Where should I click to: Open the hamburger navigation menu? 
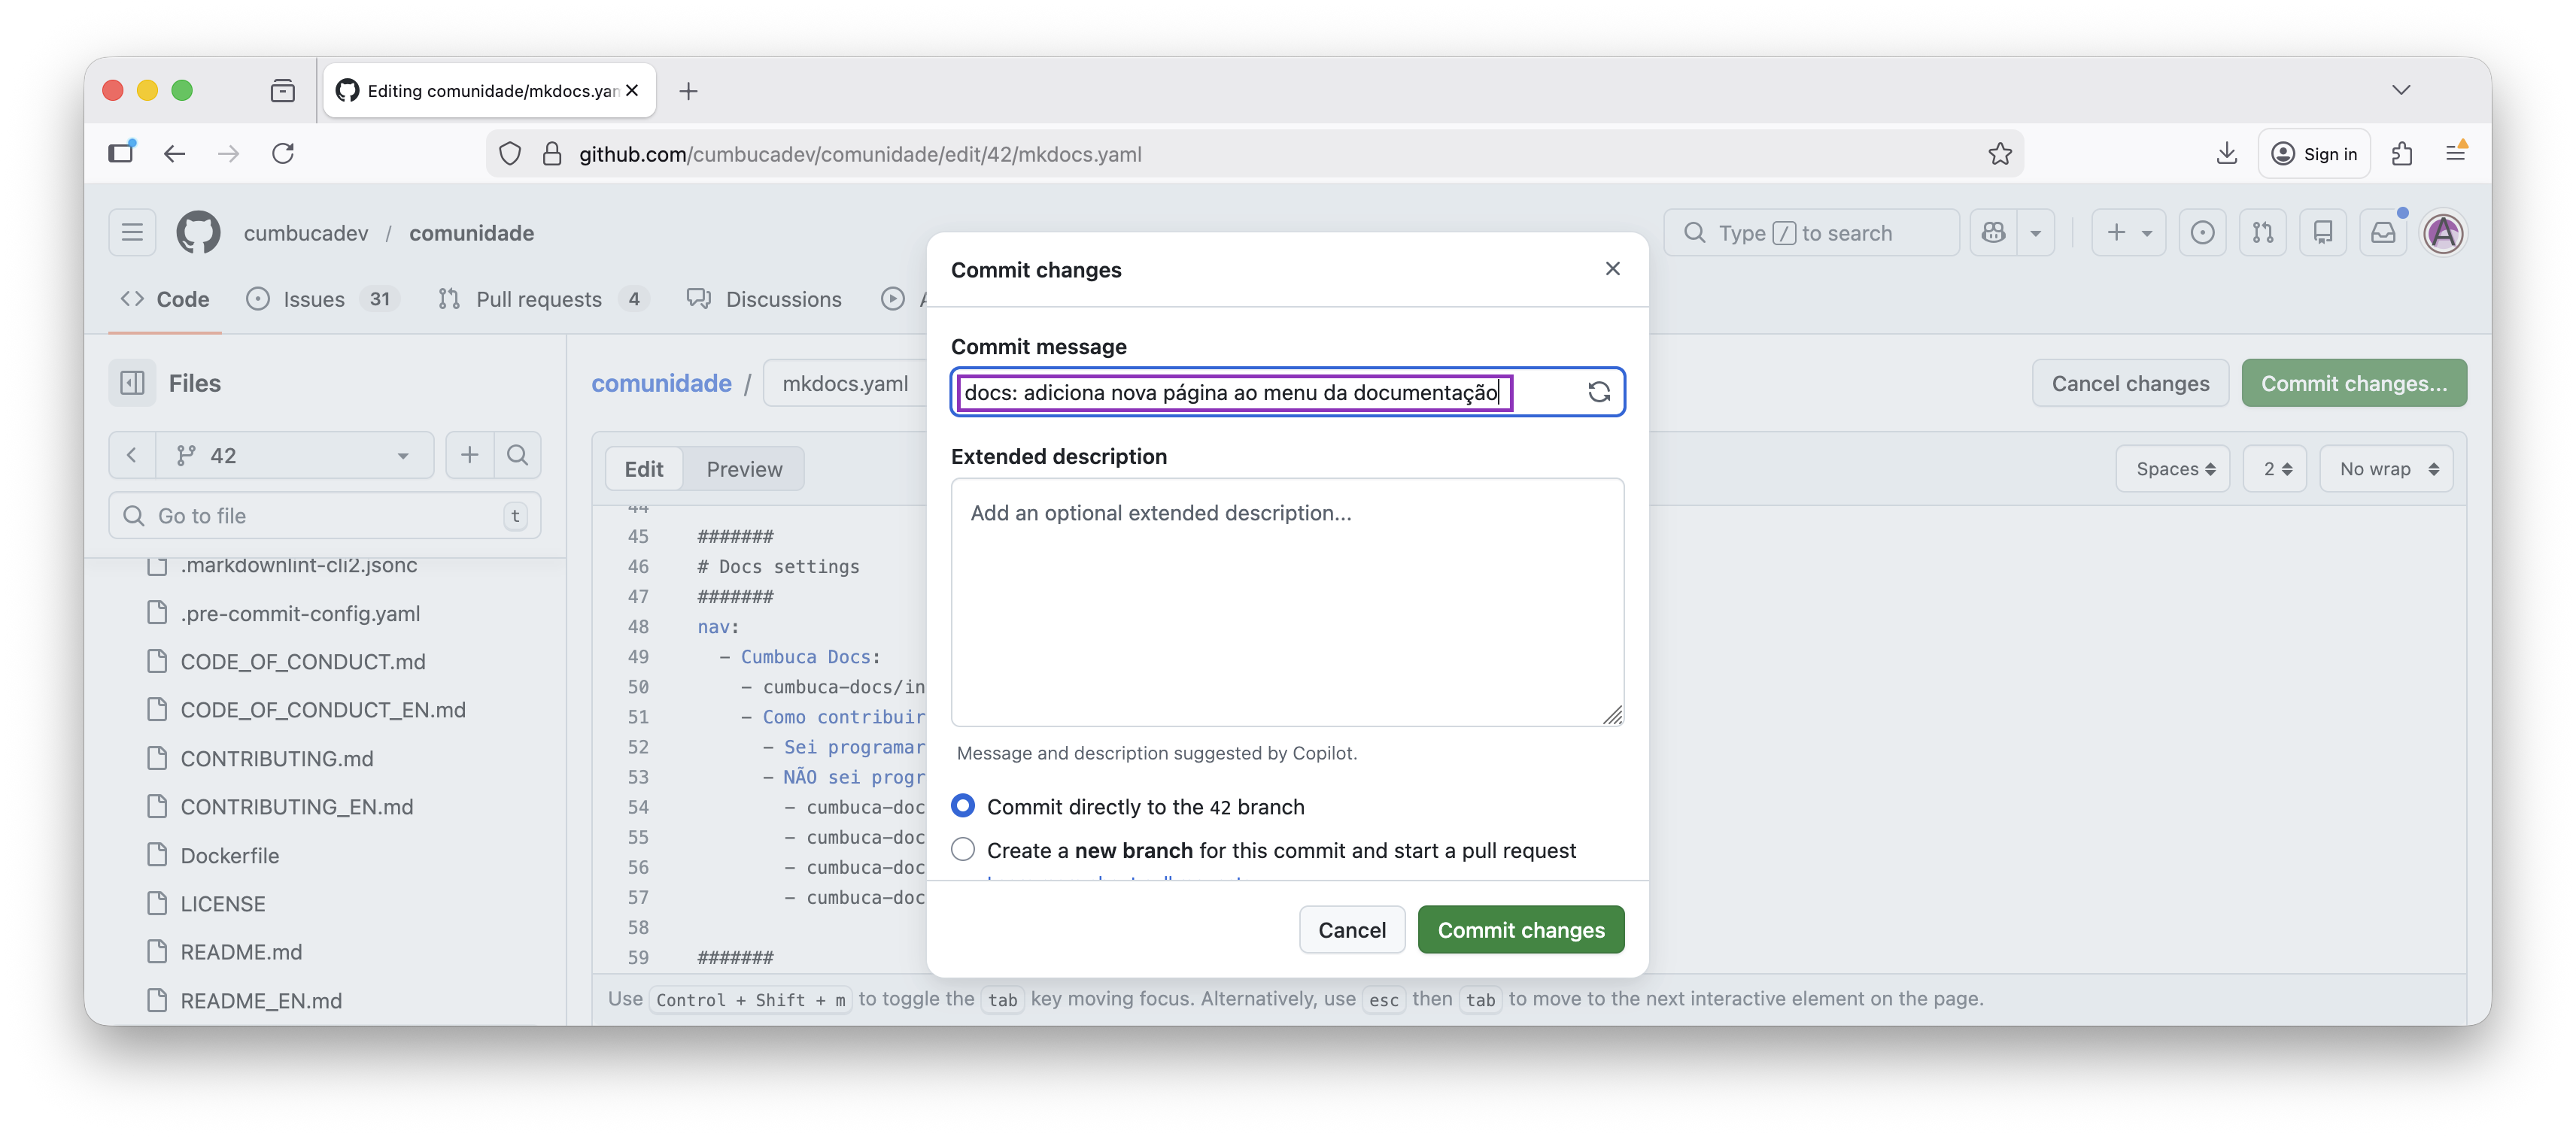click(x=132, y=233)
